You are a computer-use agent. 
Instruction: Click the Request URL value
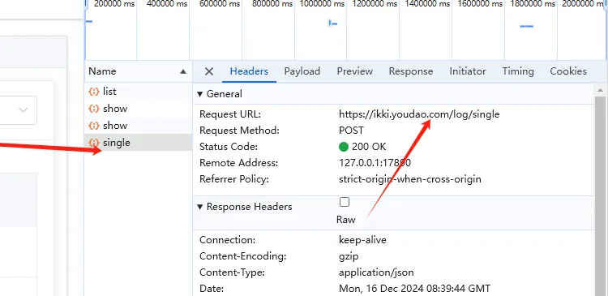point(419,114)
